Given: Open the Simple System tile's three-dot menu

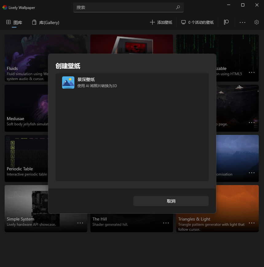Looking at the screenshot, I should click(80, 223).
